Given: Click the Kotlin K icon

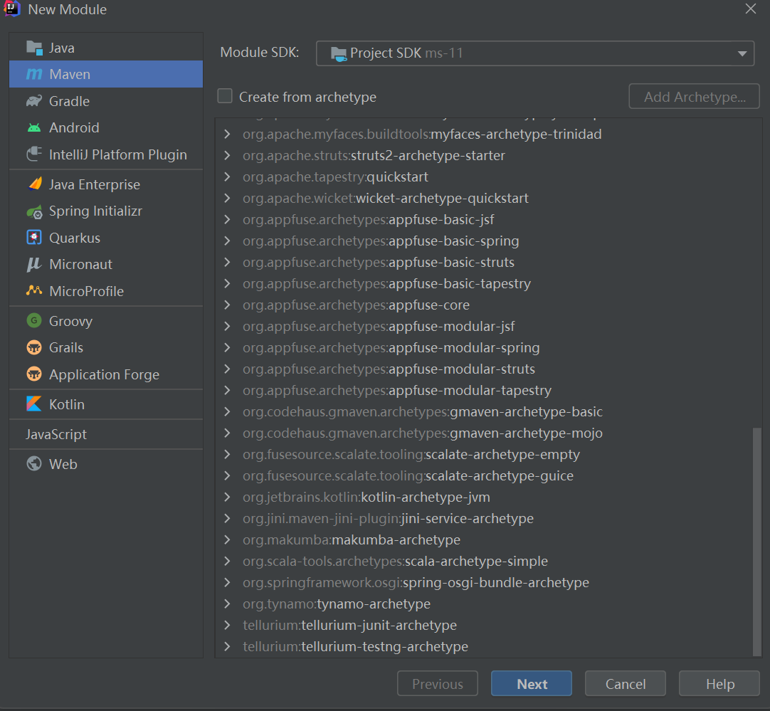Looking at the screenshot, I should (34, 404).
